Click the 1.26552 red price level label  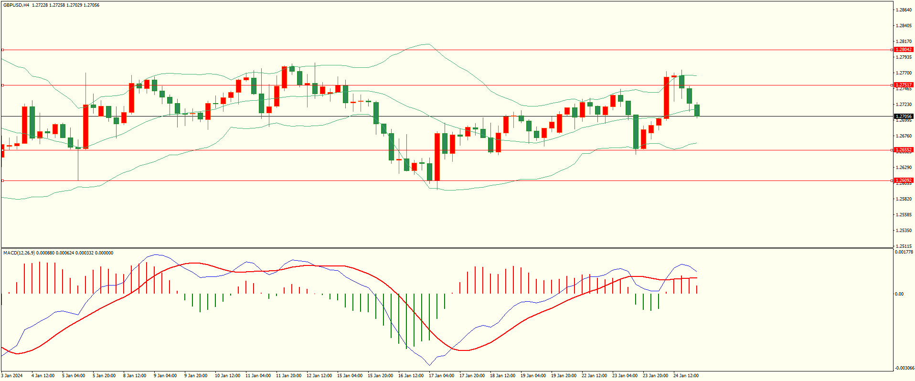[x=903, y=150]
